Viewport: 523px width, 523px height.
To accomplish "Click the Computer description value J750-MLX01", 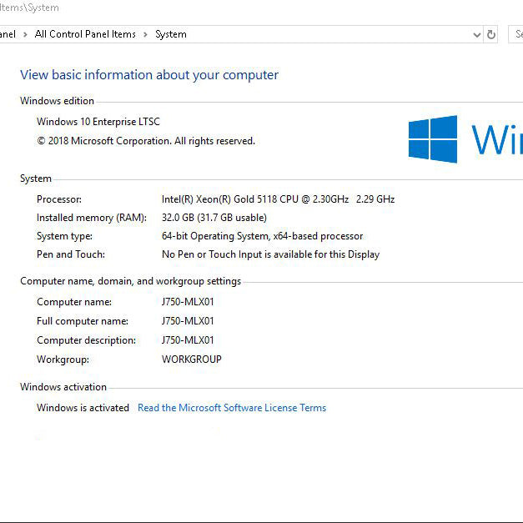I will [188, 340].
